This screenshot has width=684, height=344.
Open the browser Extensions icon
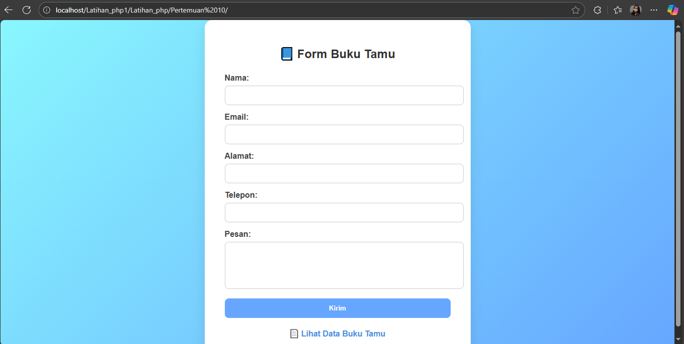[x=597, y=10]
